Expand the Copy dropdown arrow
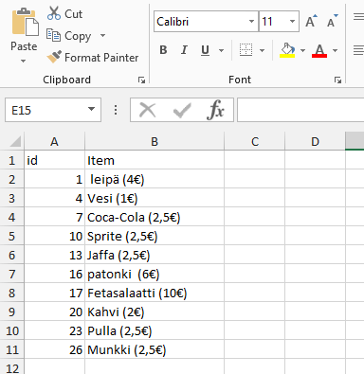This screenshot has height=374, width=364. coord(102,35)
